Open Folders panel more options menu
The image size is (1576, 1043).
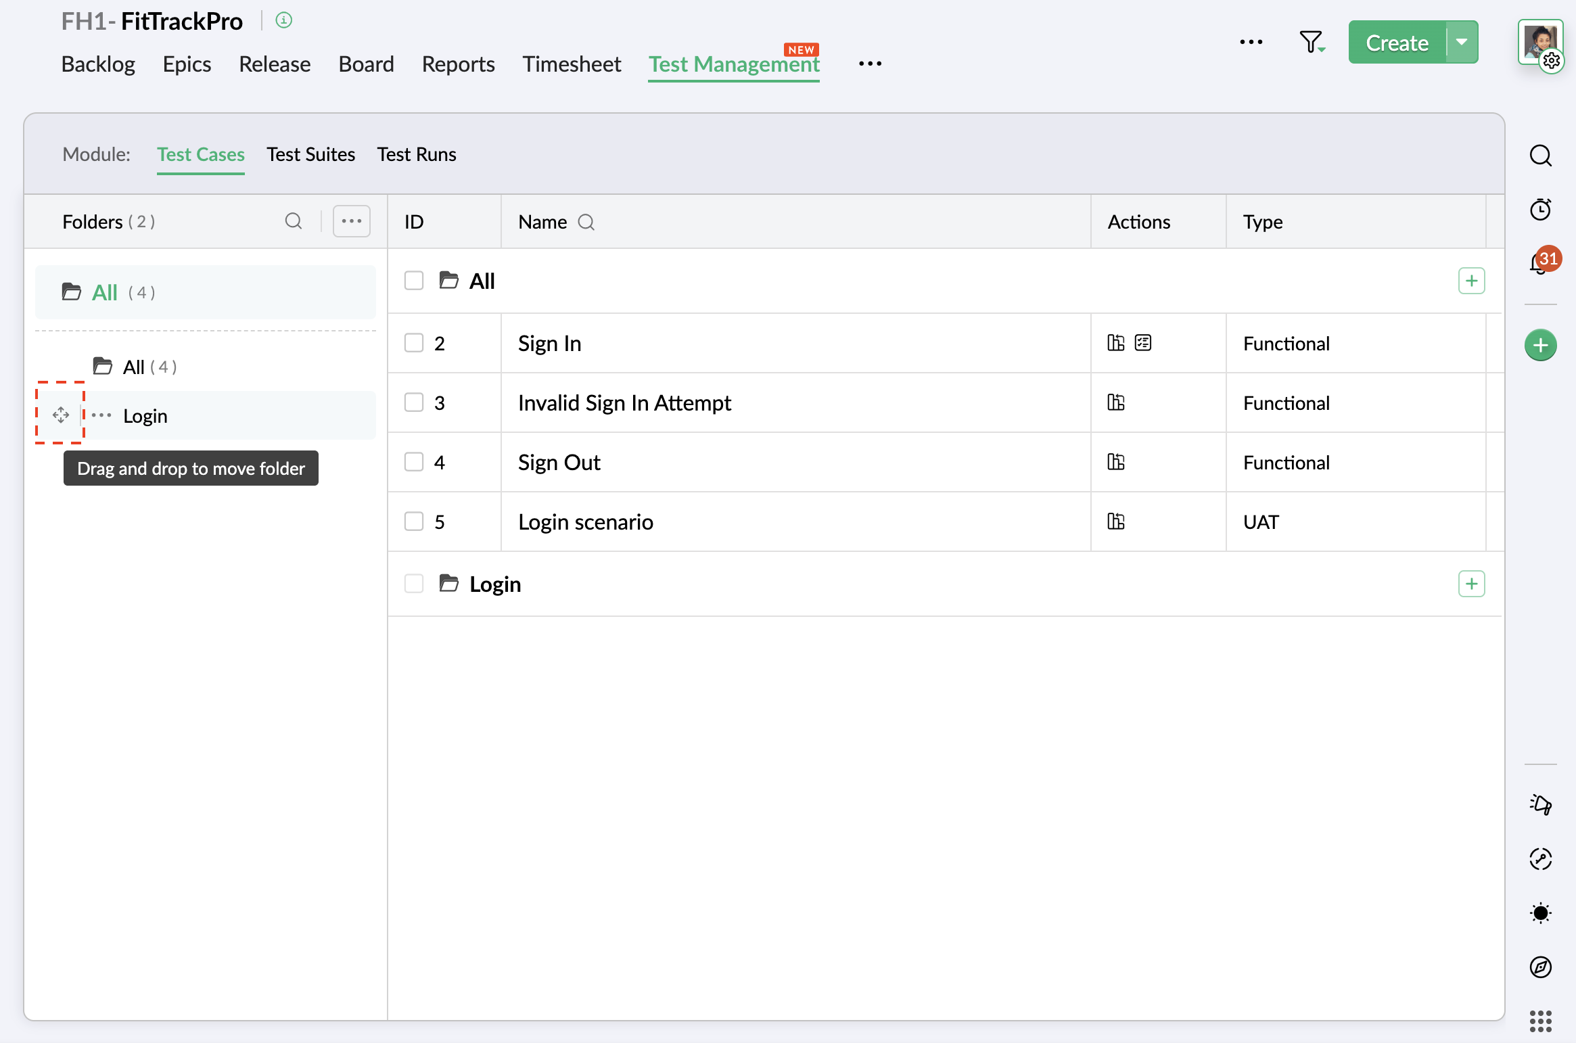click(351, 221)
